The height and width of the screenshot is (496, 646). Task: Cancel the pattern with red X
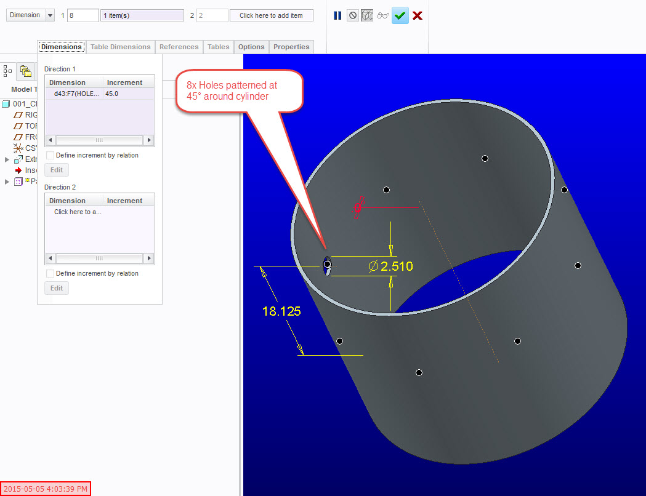[418, 15]
